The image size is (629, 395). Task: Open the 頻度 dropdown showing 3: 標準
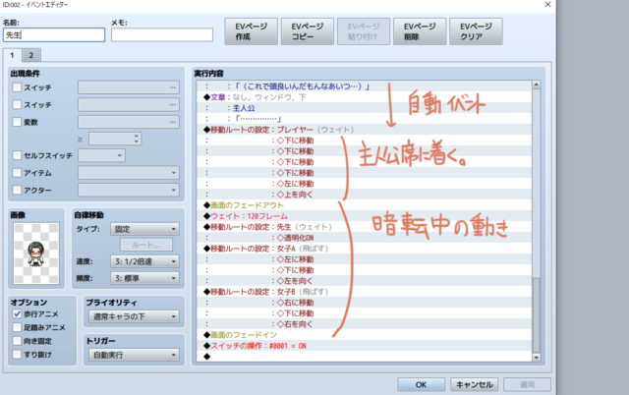[144, 278]
